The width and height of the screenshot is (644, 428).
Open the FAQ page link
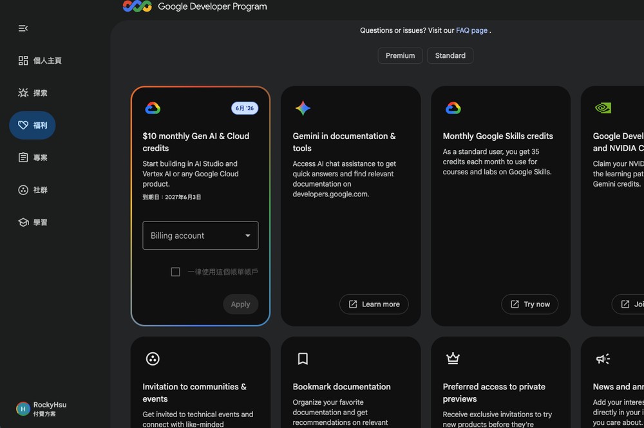click(x=471, y=30)
